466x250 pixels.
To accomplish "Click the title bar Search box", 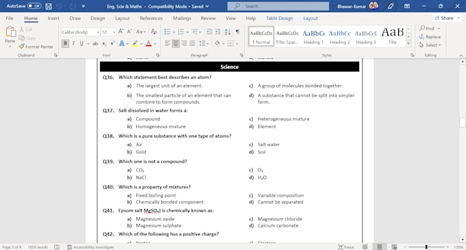I will pos(278,6).
